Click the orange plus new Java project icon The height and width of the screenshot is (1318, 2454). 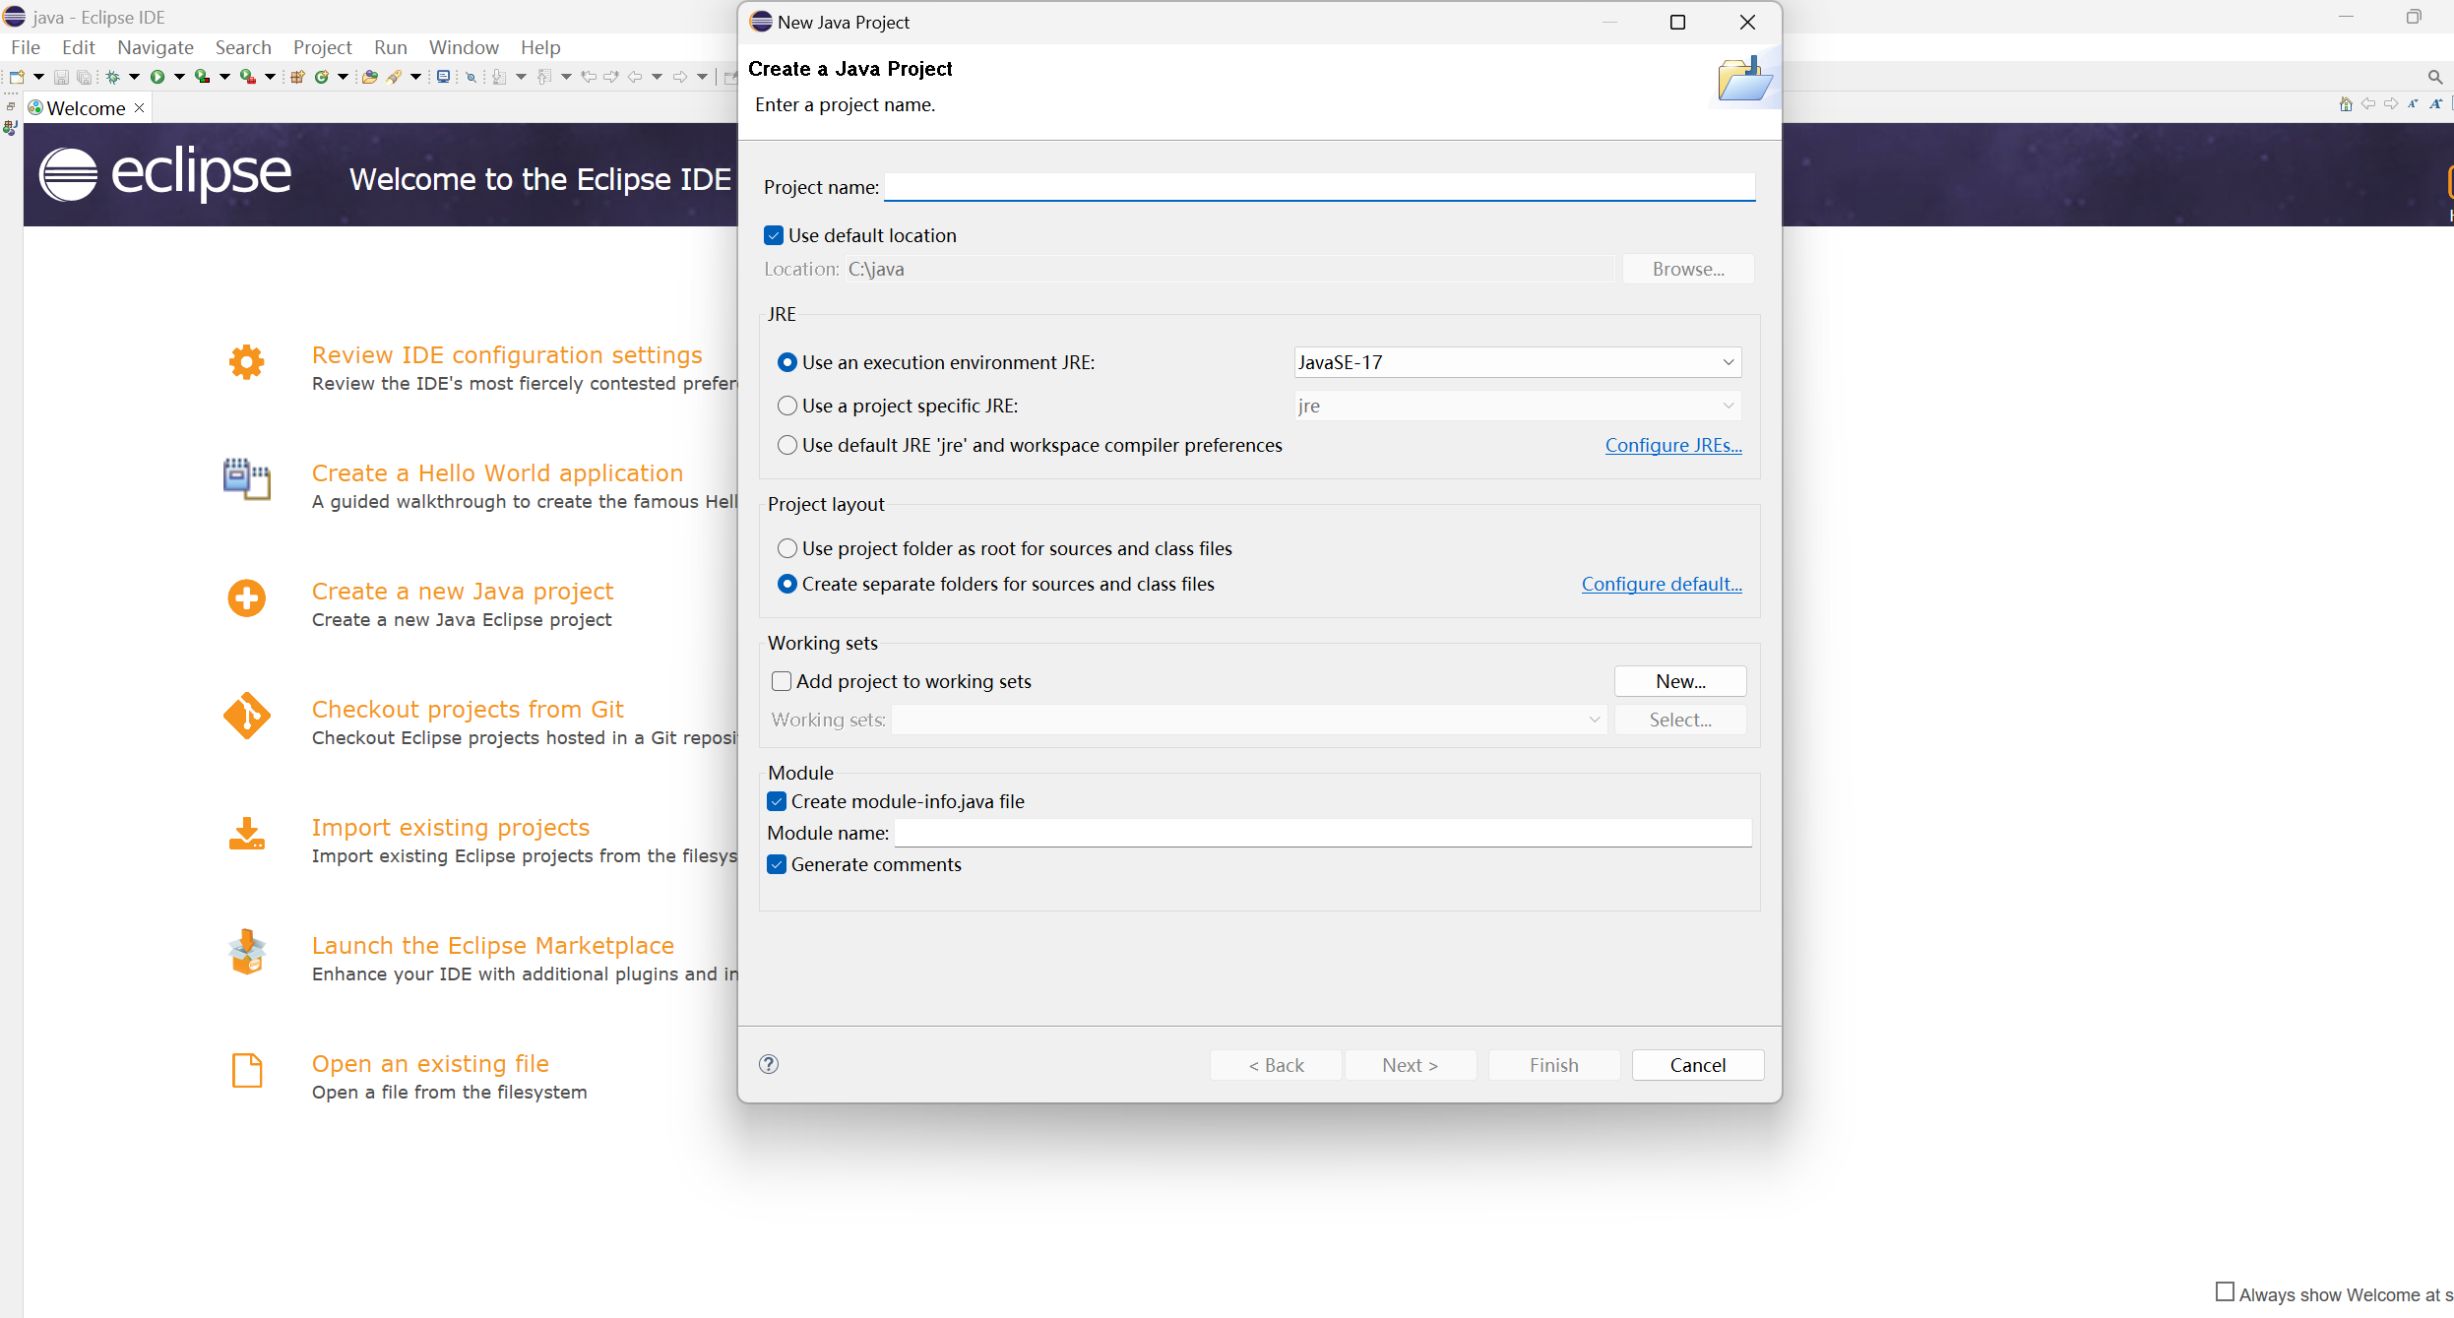(x=246, y=597)
